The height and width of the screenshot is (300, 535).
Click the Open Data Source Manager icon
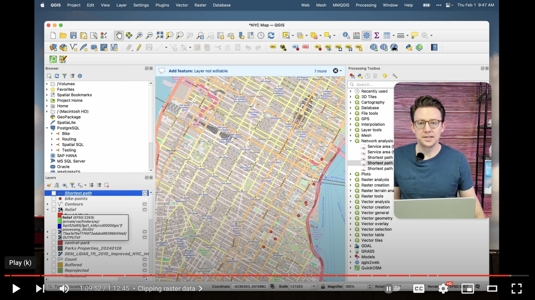[53, 47]
